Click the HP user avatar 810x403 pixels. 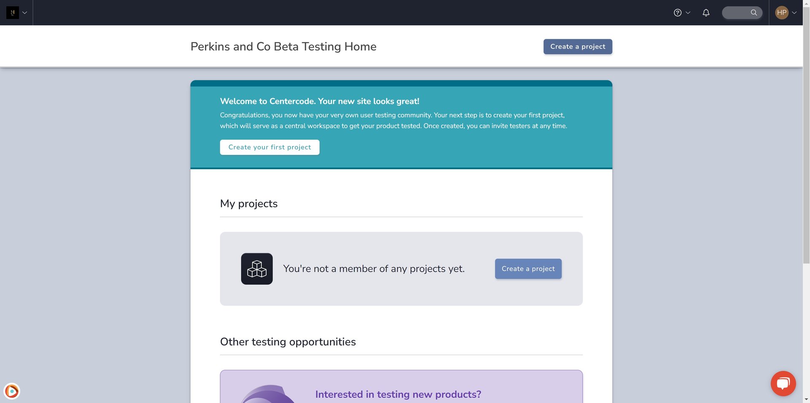click(x=782, y=13)
